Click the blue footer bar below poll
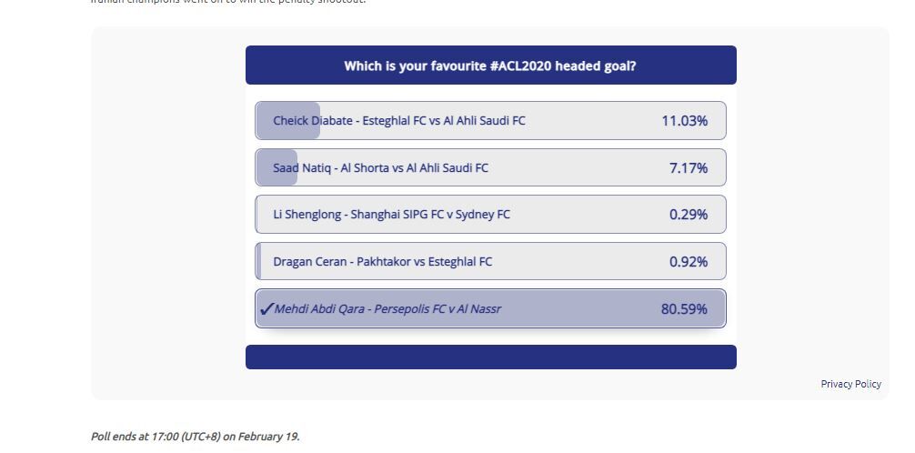The height and width of the screenshot is (453, 915). point(490,357)
